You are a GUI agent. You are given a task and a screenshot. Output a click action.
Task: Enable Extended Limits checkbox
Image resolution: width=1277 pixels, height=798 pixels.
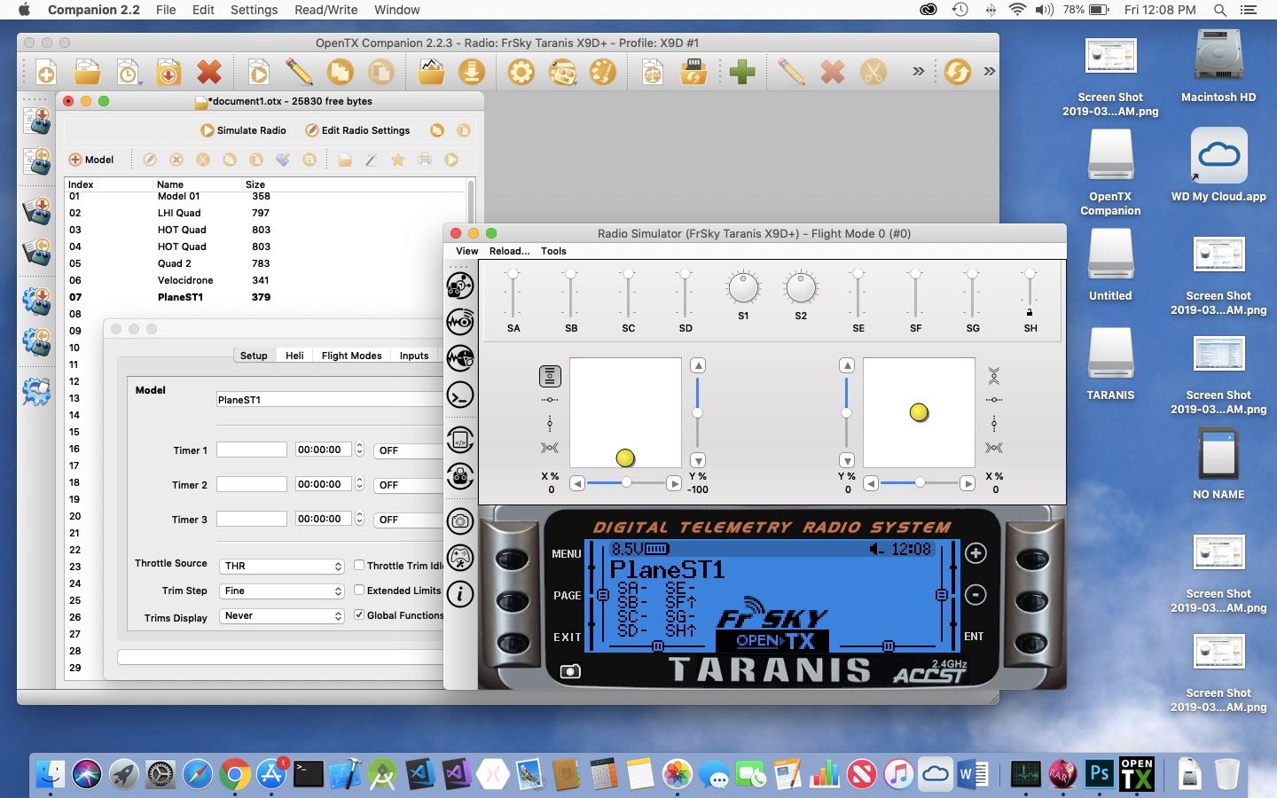pyautogui.click(x=359, y=590)
